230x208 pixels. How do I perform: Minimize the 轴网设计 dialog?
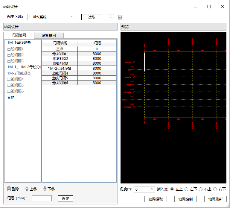(196, 7)
